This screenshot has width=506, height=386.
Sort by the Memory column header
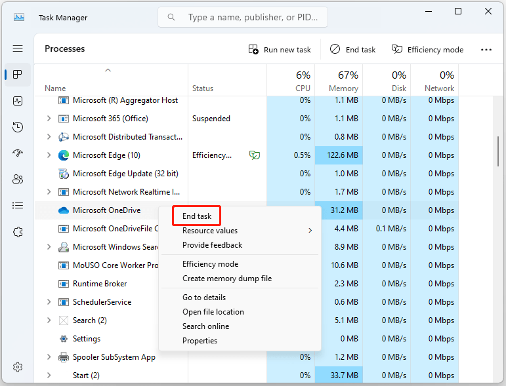click(x=339, y=80)
